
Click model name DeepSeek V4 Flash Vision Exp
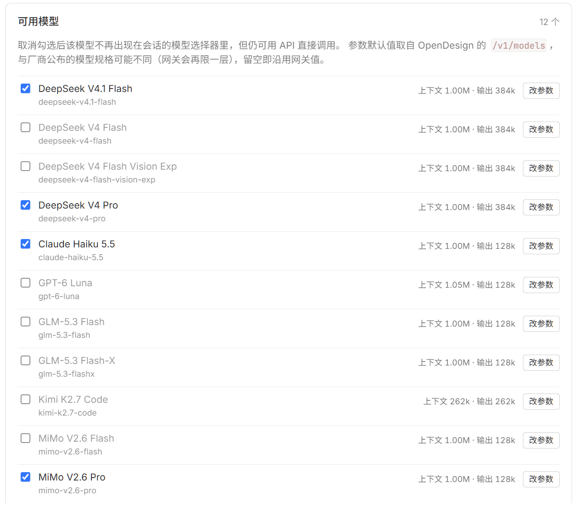[x=107, y=166]
